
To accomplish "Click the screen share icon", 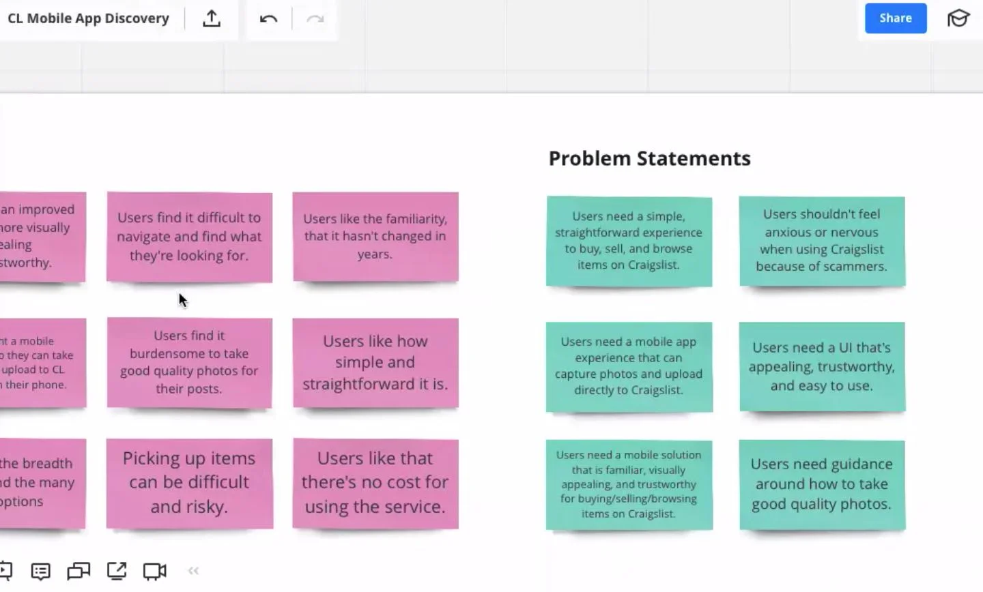I will click(x=117, y=571).
